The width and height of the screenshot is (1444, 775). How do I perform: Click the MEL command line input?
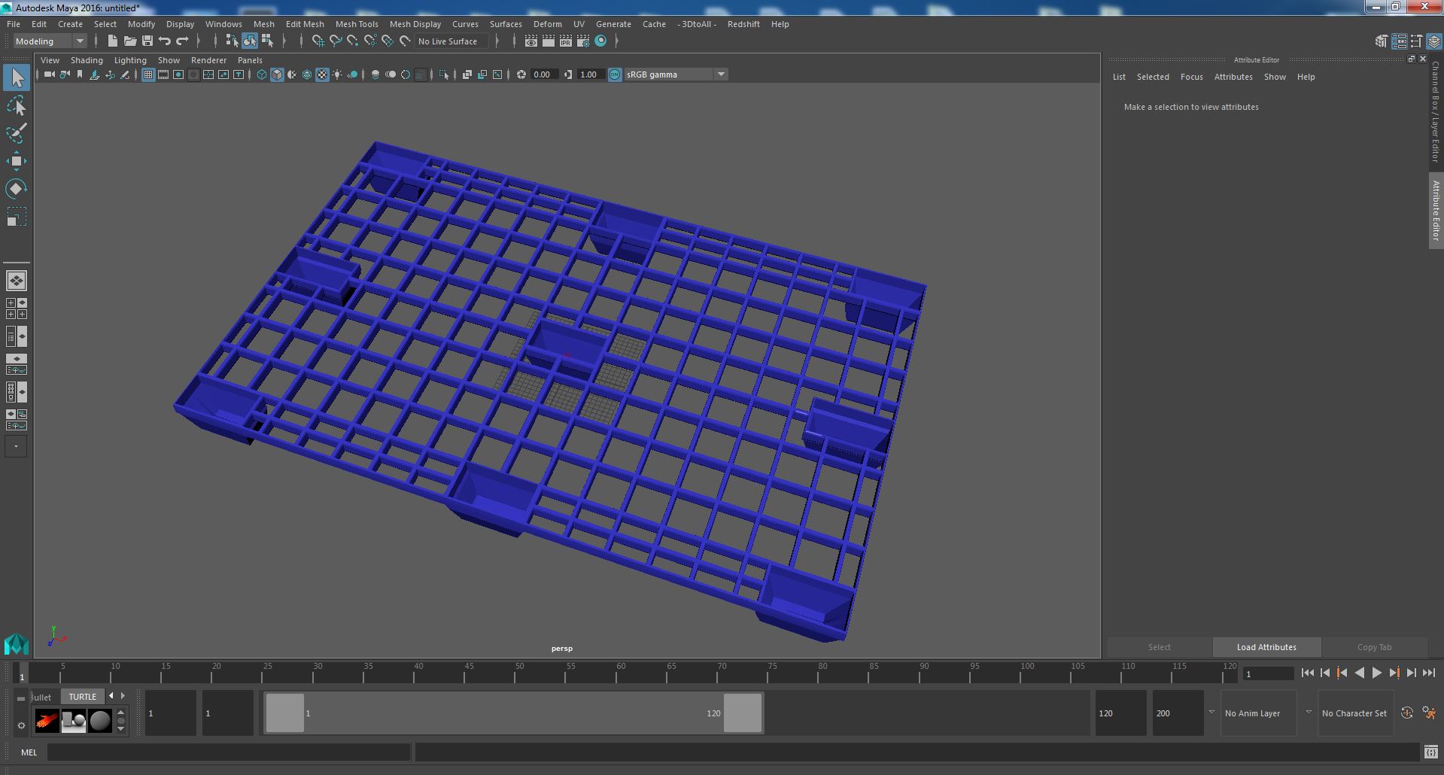point(228,752)
